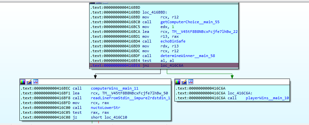Click computerWins__main_11 function name
This screenshot has height=125, width=309.
click(115, 88)
